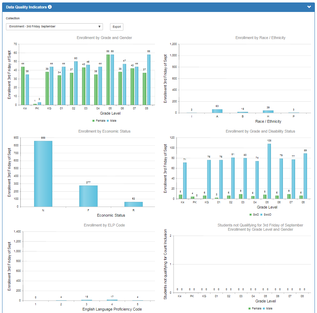Click the info icon beside Data Quality Indicators
The image size is (317, 313).
tap(50, 7)
